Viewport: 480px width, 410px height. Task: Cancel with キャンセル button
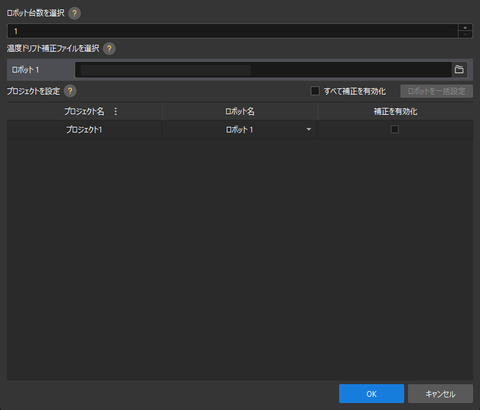[x=440, y=394]
